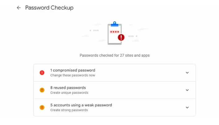The image size is (219, 125).
Task: Click "Change these passwords now" text
Action: point(73,75)
